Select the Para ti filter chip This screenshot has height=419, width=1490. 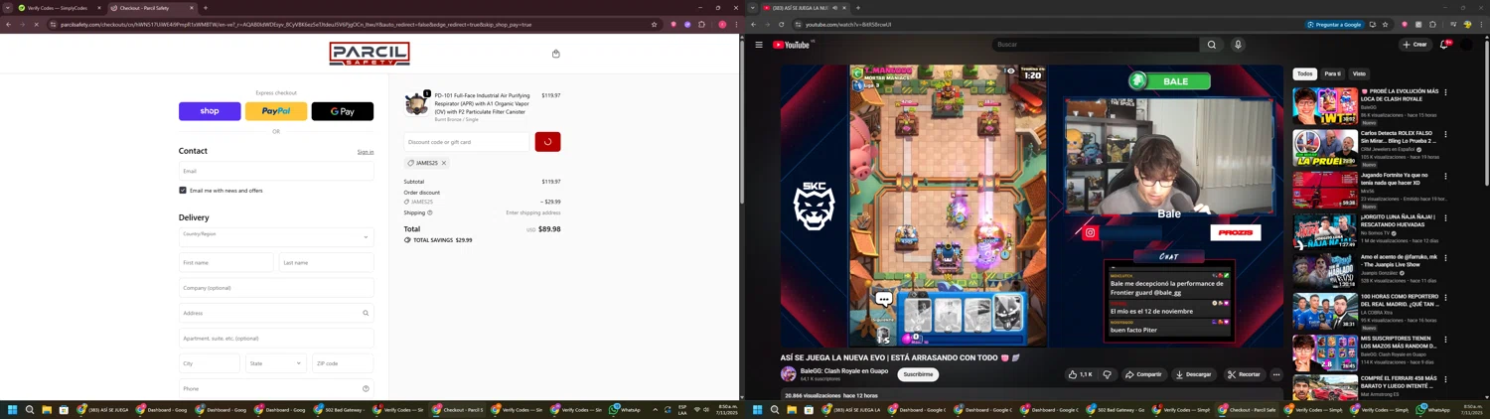[1332, 73]
